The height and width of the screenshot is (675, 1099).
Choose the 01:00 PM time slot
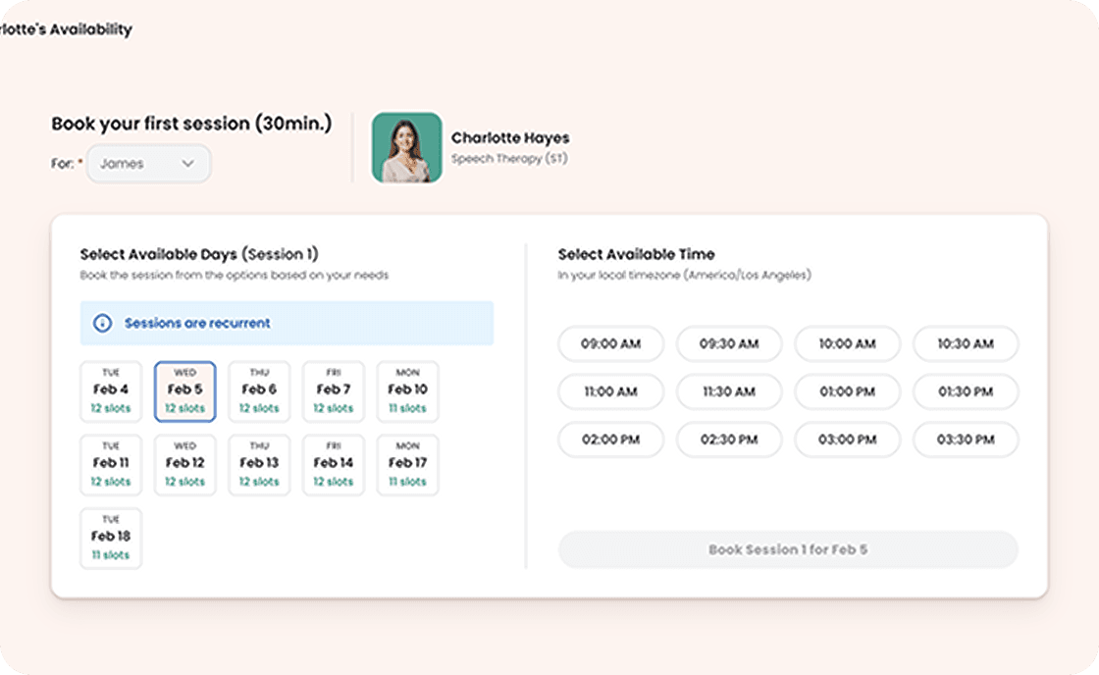coord(848,391)
